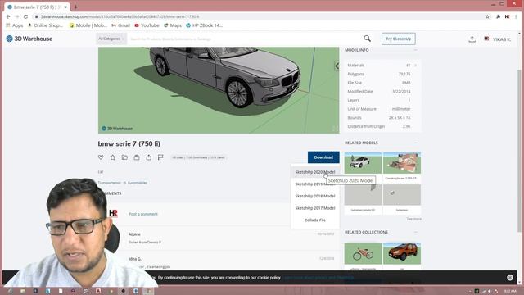Screen dimensions: 524x295
Task: Collapse the Related Models section
Action: 416,143
